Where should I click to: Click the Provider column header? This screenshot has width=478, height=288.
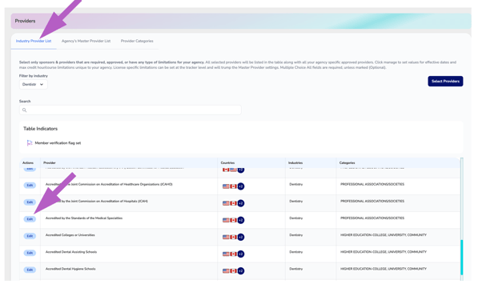click(50, 163)
